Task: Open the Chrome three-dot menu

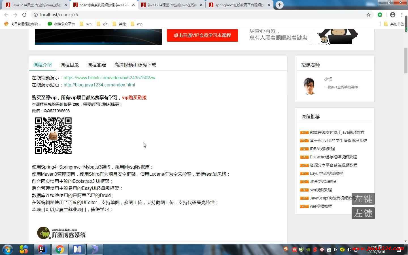Action: [x=402, y=15]
